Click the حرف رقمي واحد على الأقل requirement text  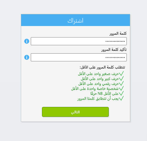[x=99, y=84]
